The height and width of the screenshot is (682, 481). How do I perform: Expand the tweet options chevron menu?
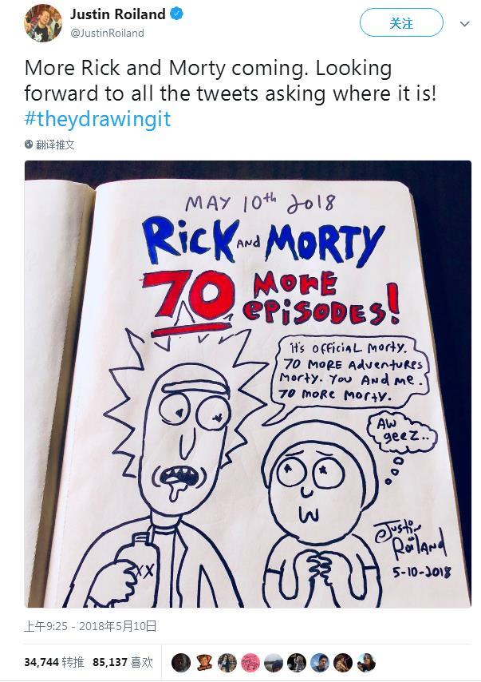[x=464, y=23]
